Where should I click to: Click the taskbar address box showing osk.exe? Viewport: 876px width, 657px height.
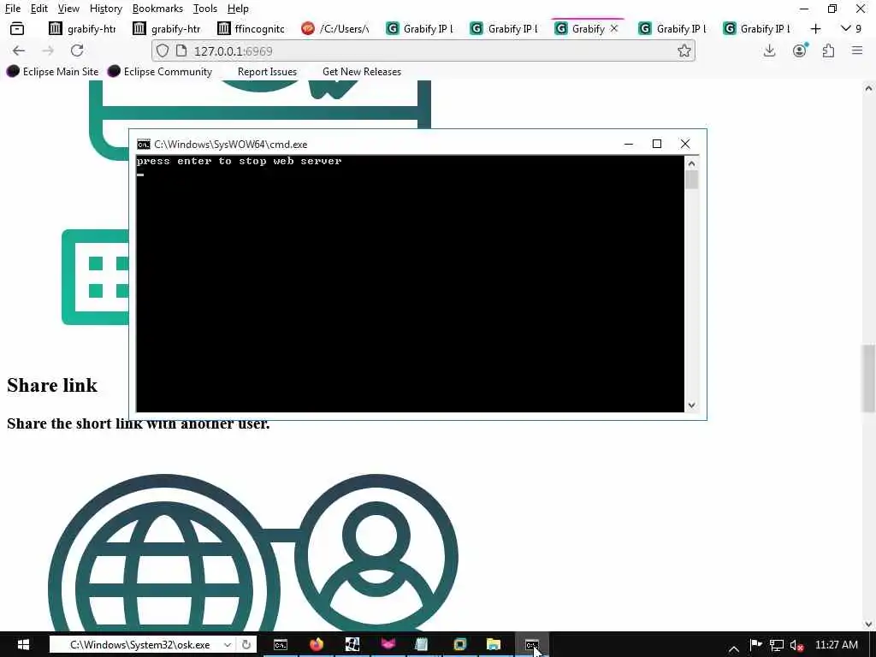click(139, 644)
